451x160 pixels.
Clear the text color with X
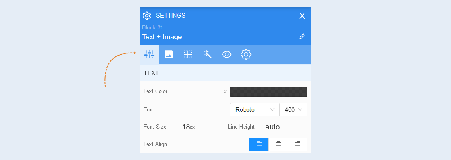[x=225, y=92]
